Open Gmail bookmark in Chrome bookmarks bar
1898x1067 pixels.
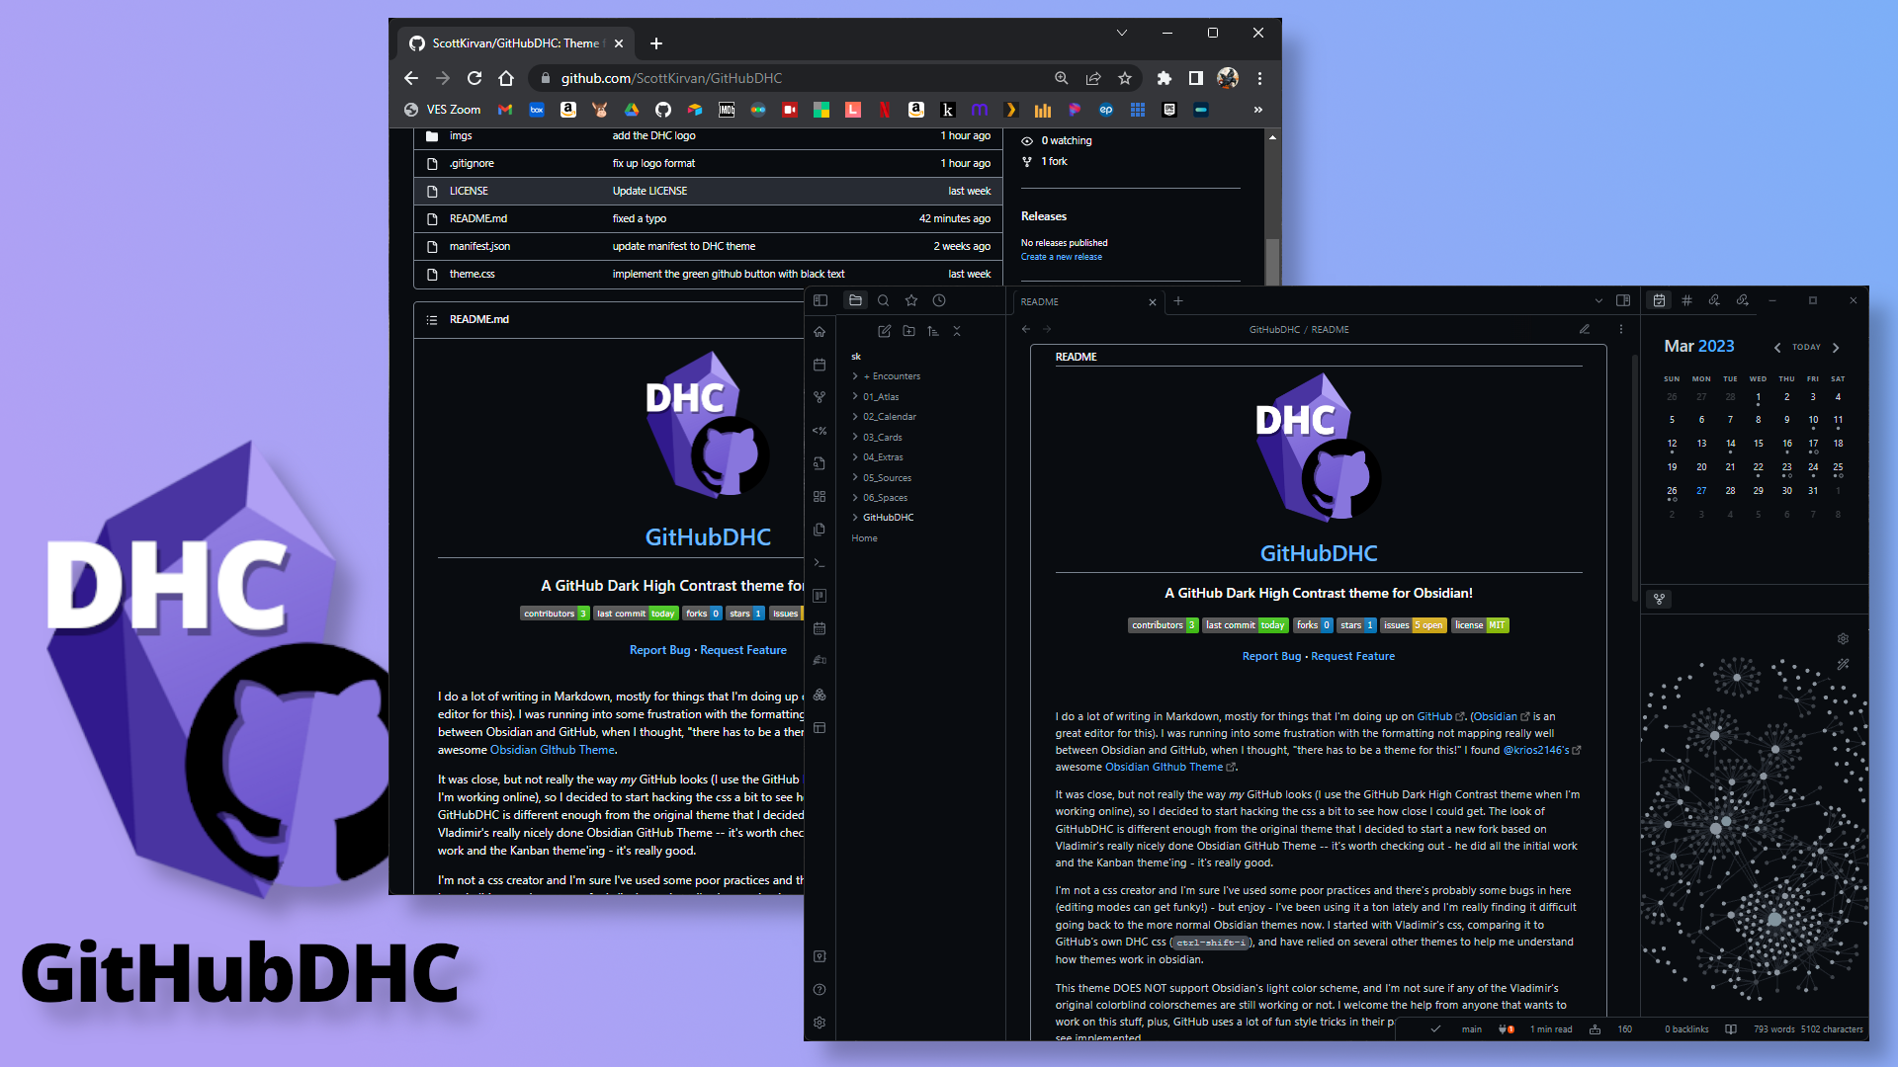[505, 110]
